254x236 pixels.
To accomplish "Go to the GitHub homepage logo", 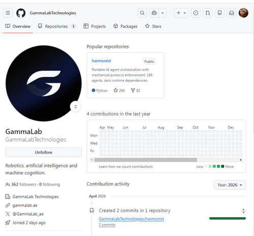I will coord(21,13).
